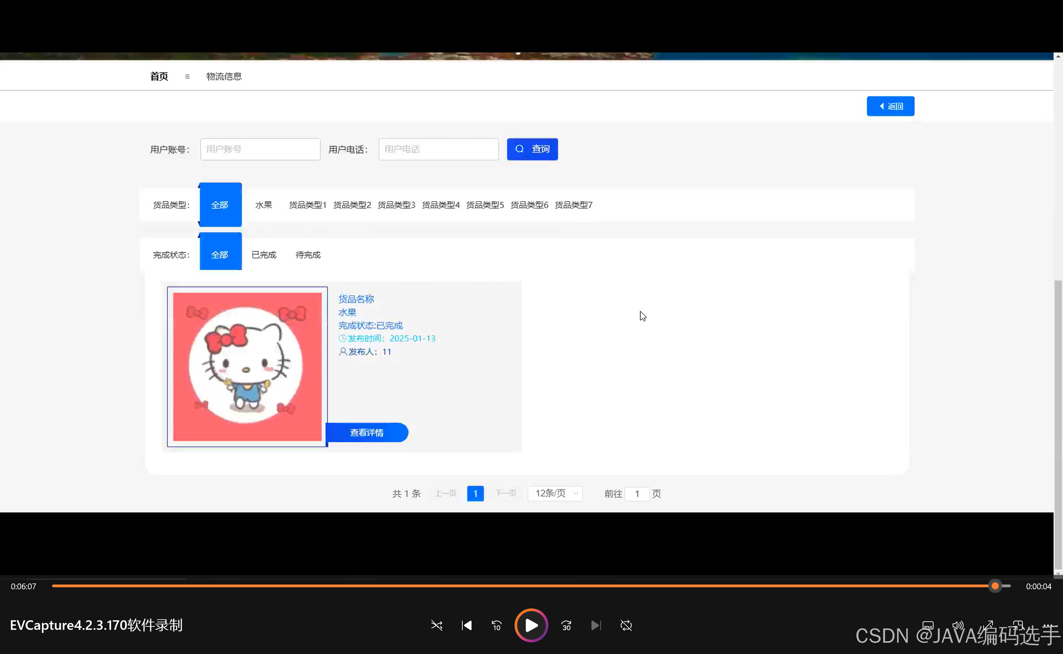This screenshot has width=1063, height=654.
Task: Click the 发布时间：2025-01-13 text
Action: point(387,338)
